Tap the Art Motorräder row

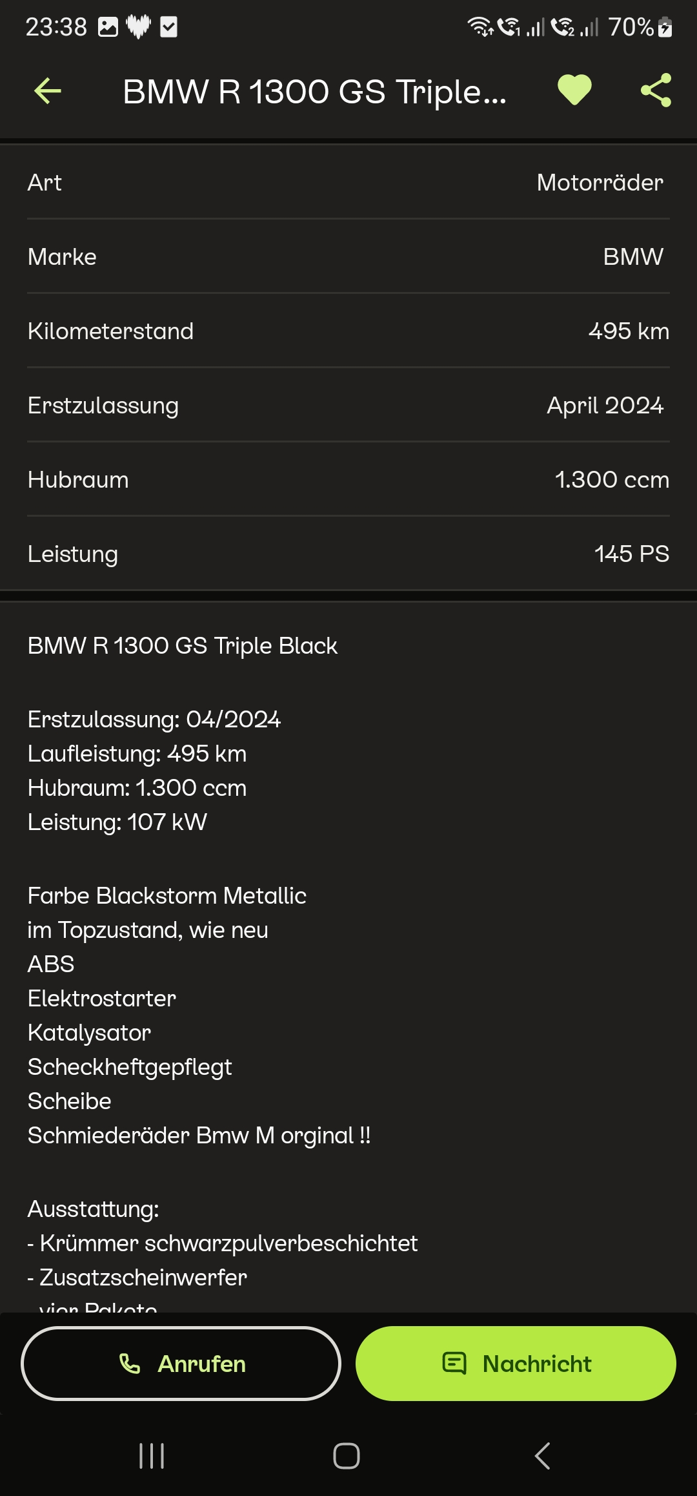click(348, 183)
